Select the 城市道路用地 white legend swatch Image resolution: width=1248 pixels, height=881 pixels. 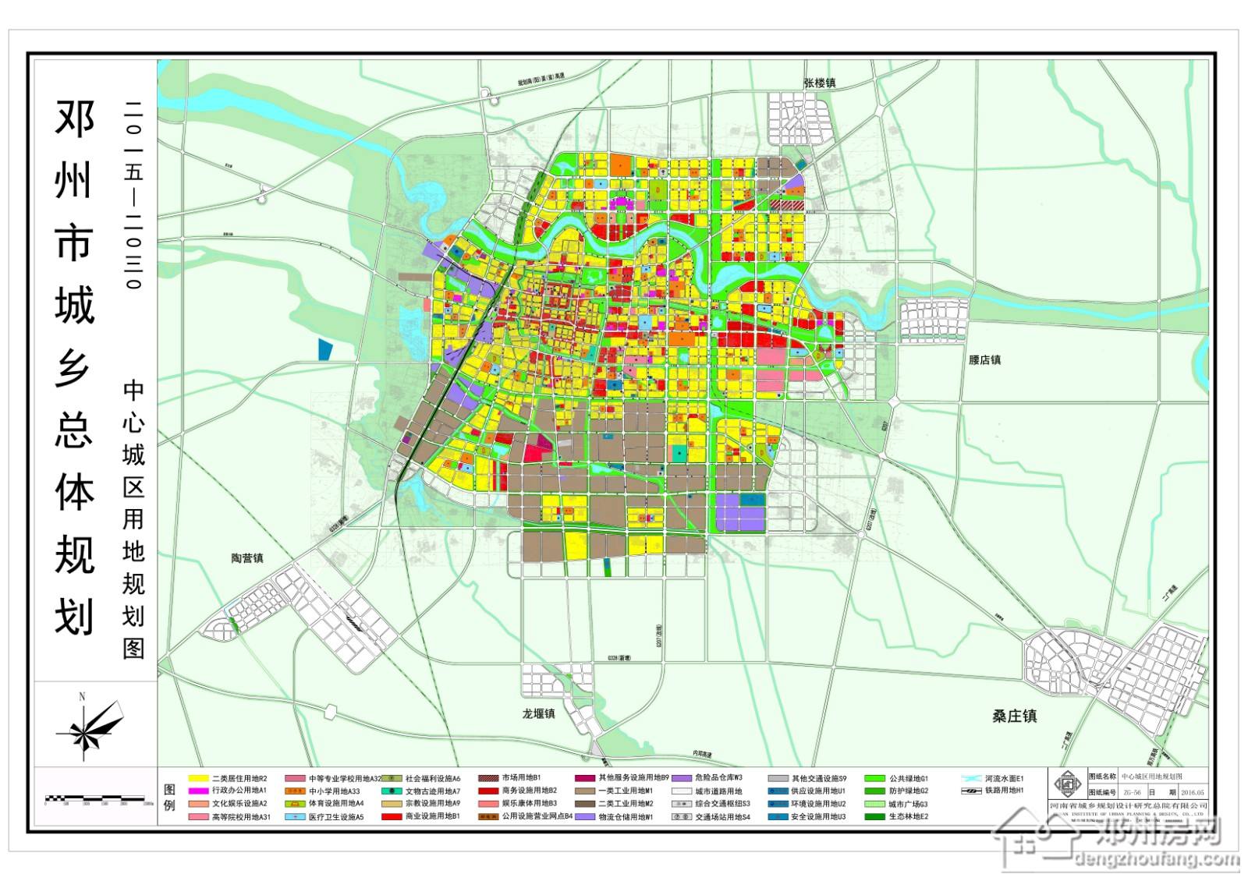click(682, 791)
